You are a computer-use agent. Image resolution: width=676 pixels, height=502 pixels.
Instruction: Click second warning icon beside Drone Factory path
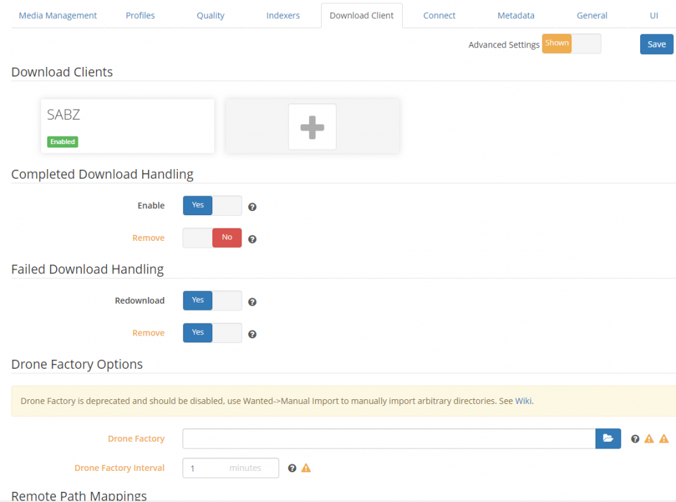tap(664, 439)
